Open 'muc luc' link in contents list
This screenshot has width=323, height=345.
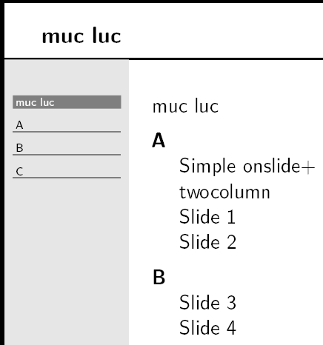pos(185,107)
